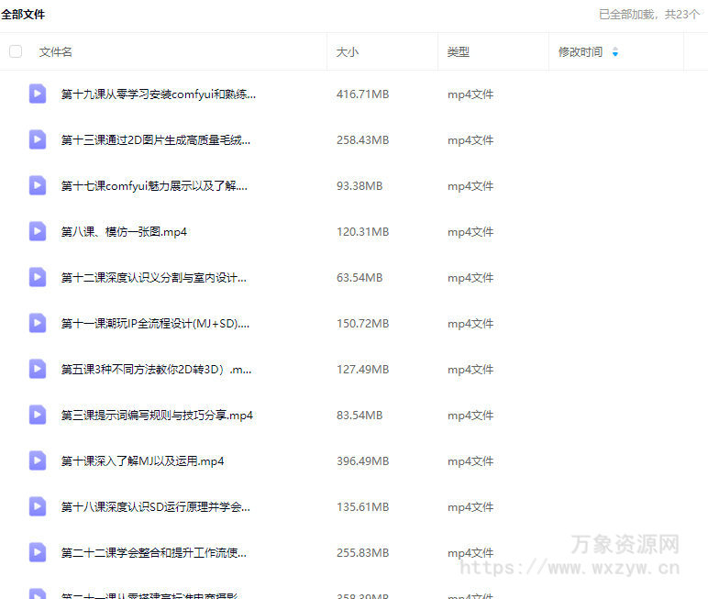Click the video icon for 第十一课 file

click(x=38, y=323)
